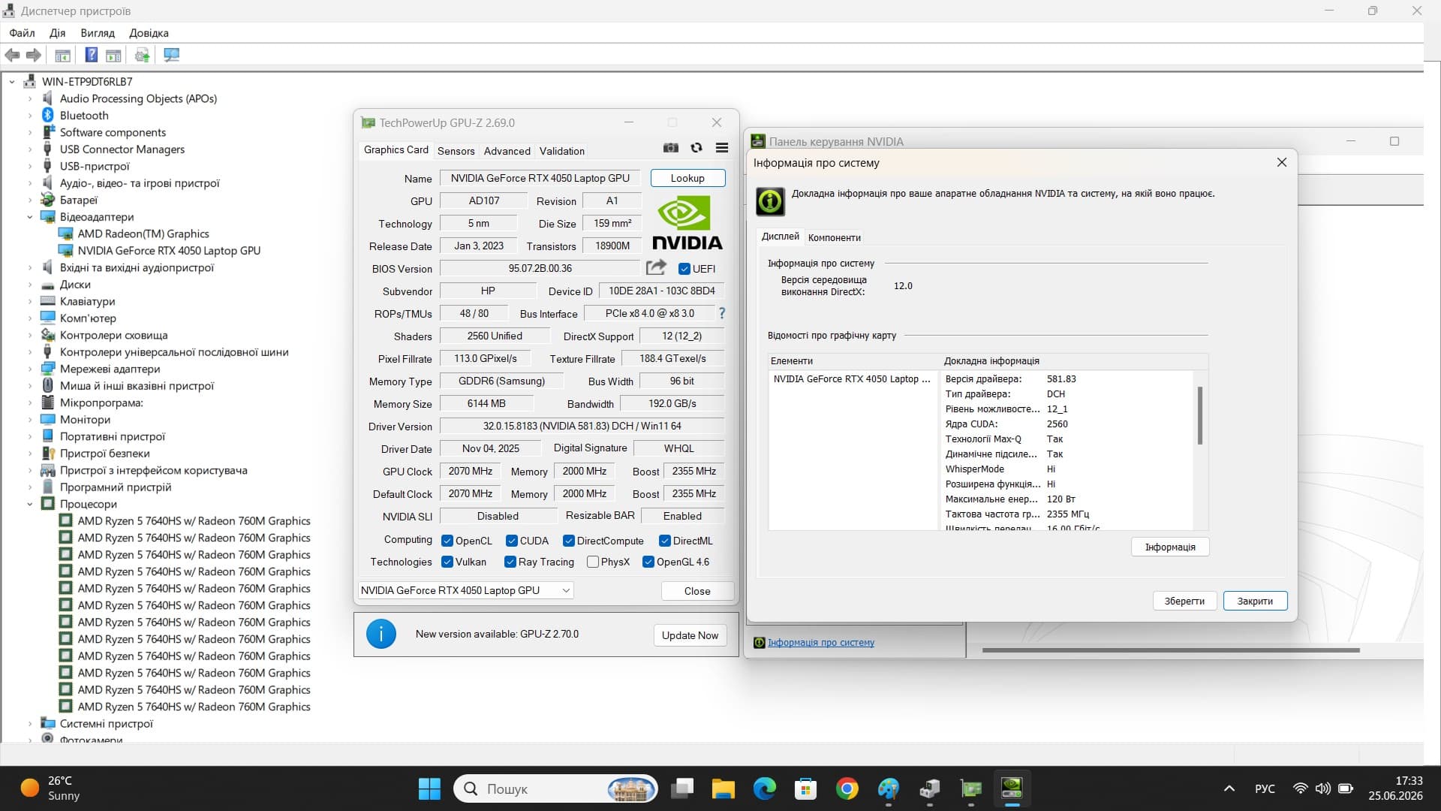Expand the Bluetooth tree node
Image resolution: width=1441 pixels, height=811 pixels.
tap(30, 116)
